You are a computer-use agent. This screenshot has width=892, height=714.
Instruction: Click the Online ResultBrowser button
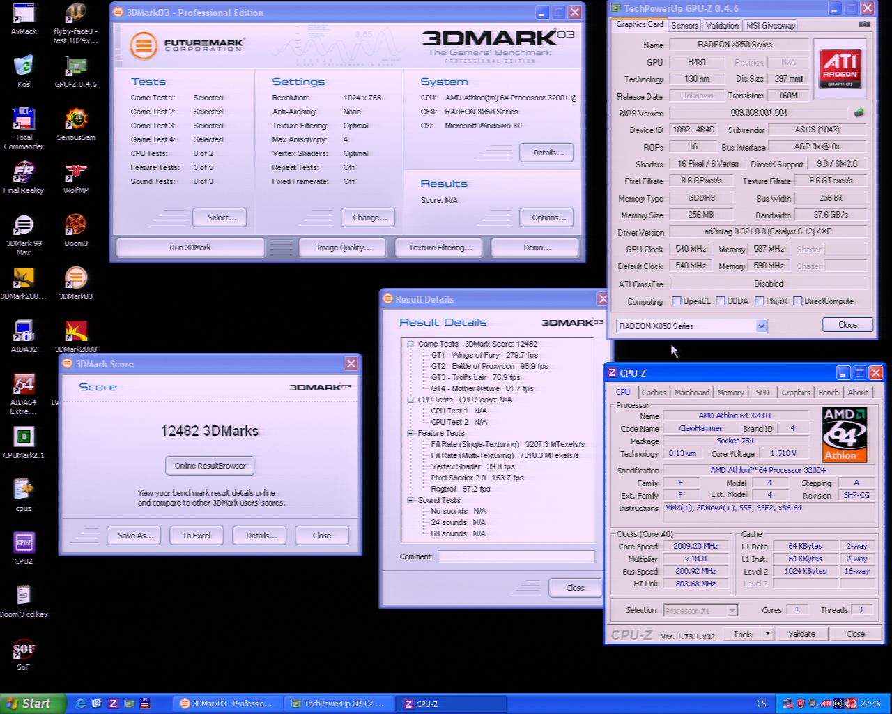[210, 466]
